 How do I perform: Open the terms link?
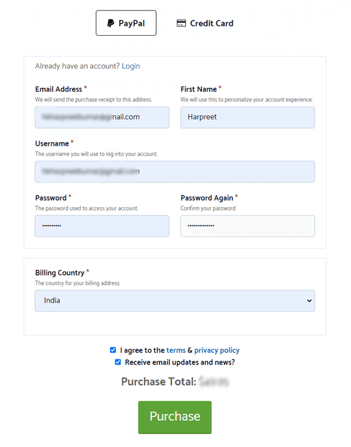point(176,350)
